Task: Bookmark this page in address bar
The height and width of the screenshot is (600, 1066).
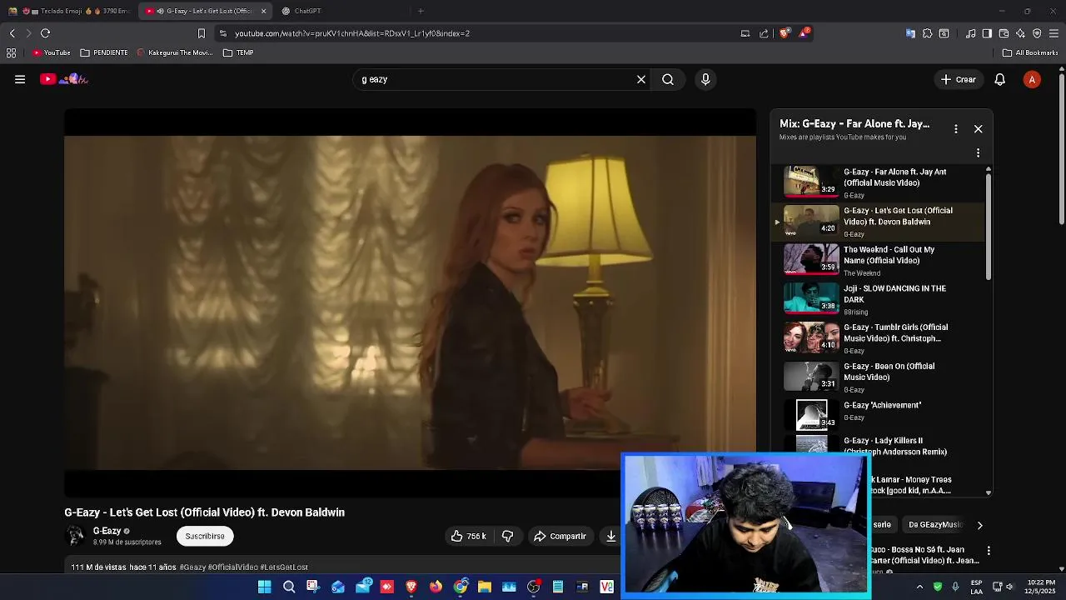Action: pyautogui.click(x=201, y=33)
